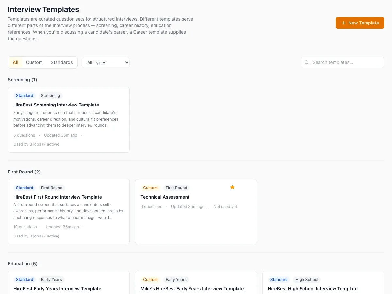Click 'Used by 8 jobs' on First Round card
The height and width of the screenshot is (294, 392).
click(36, 236)
